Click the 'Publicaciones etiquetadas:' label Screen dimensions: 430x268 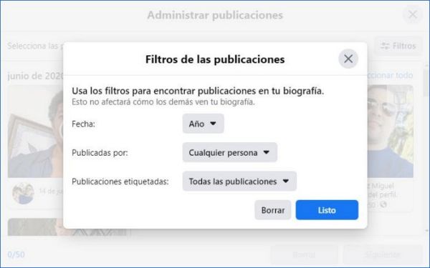click(x=120, y=182)
